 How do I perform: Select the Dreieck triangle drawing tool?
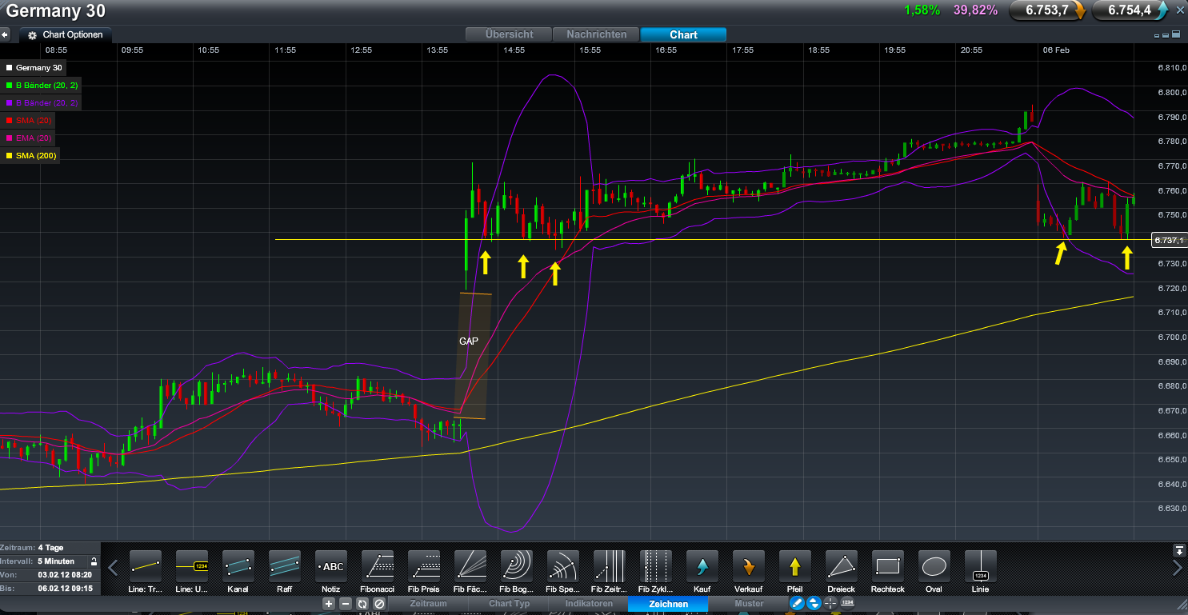(841, 566)
